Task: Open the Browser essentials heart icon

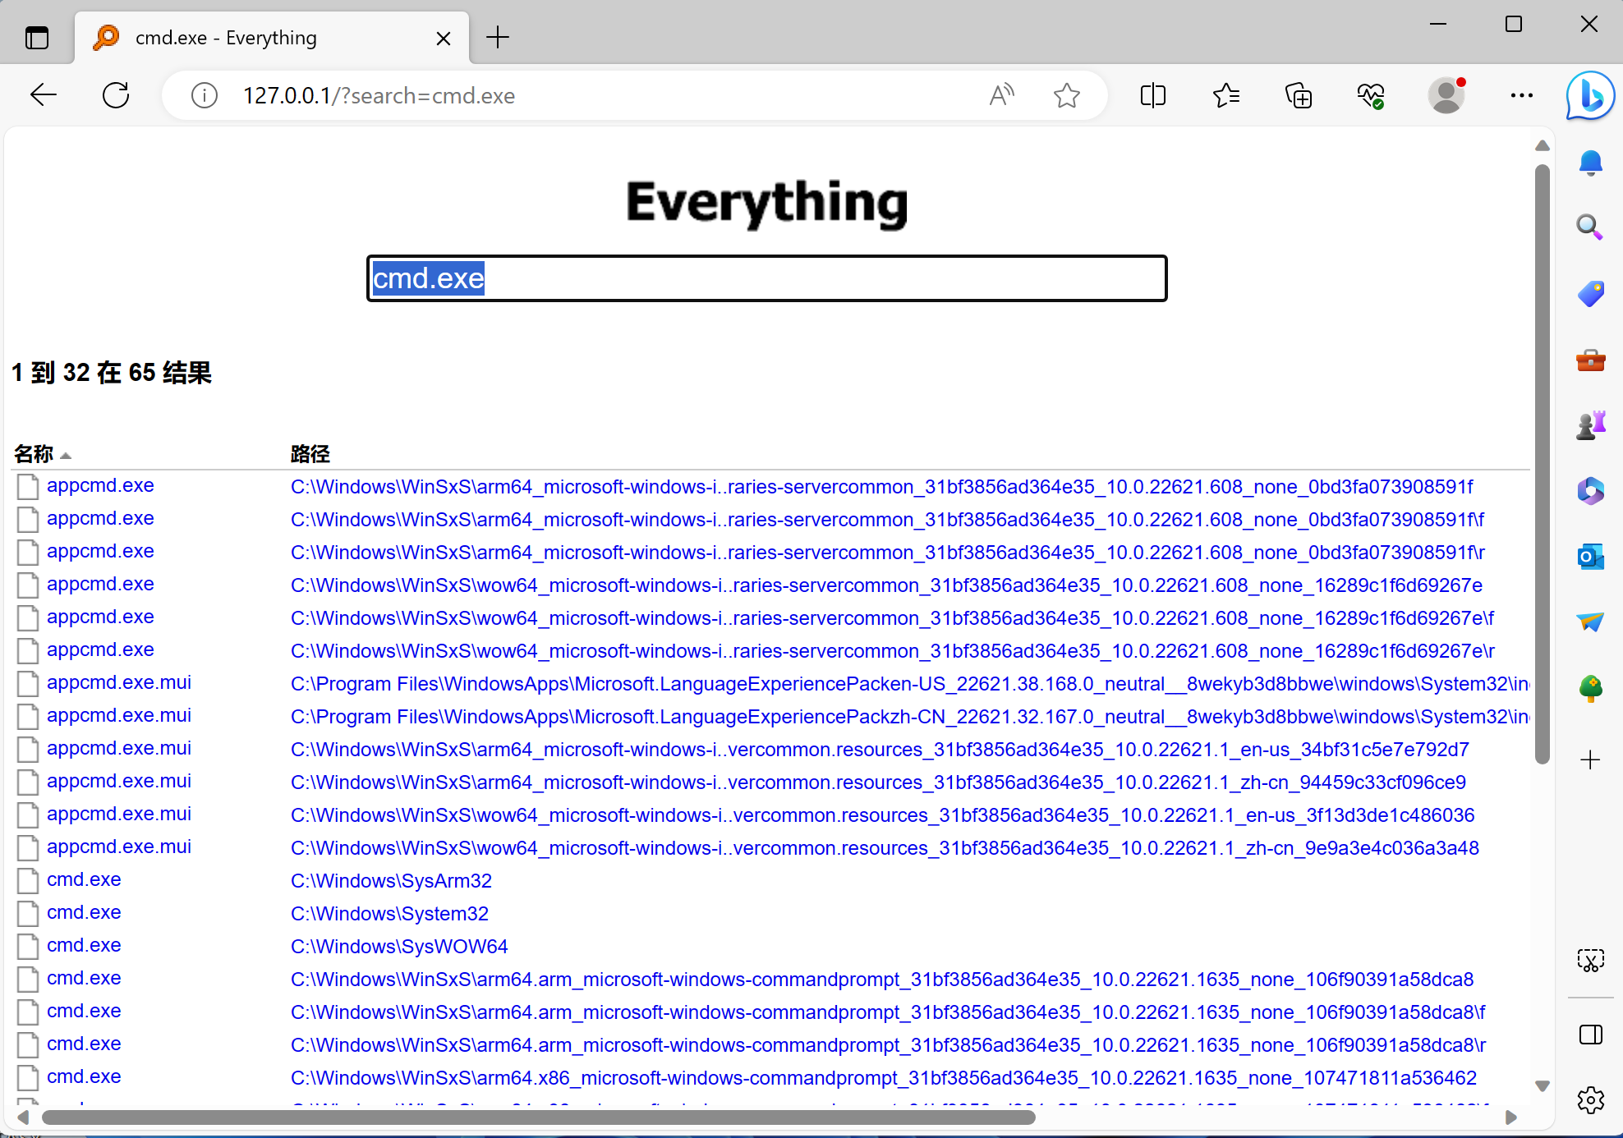Action: (1370, 96)
